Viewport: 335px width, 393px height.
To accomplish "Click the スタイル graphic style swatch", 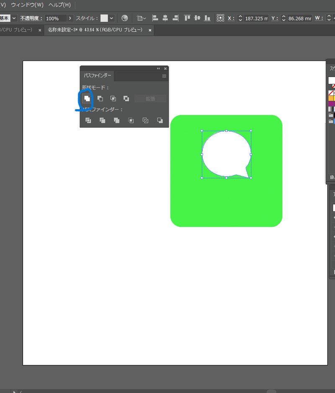I will 104,18.
